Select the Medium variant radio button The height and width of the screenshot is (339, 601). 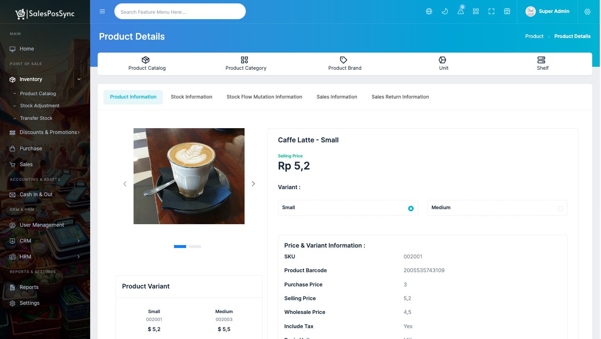tap(560, 208)
